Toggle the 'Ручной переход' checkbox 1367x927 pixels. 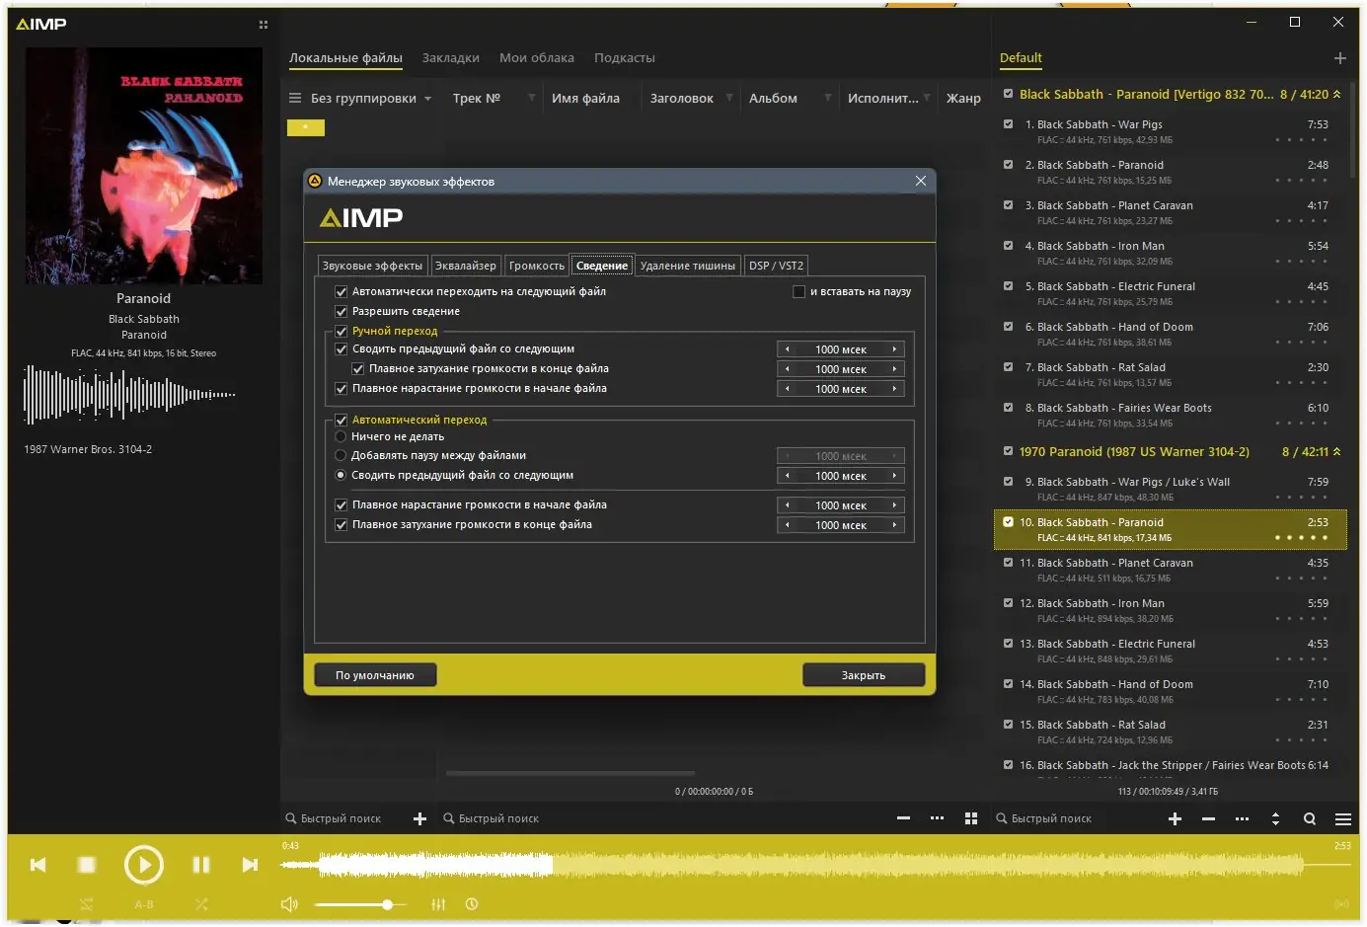pos(342,331)
